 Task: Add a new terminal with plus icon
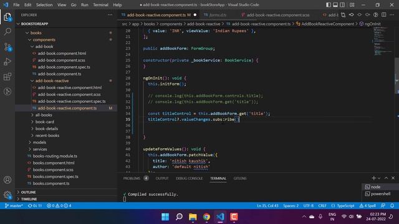[373, 178]
